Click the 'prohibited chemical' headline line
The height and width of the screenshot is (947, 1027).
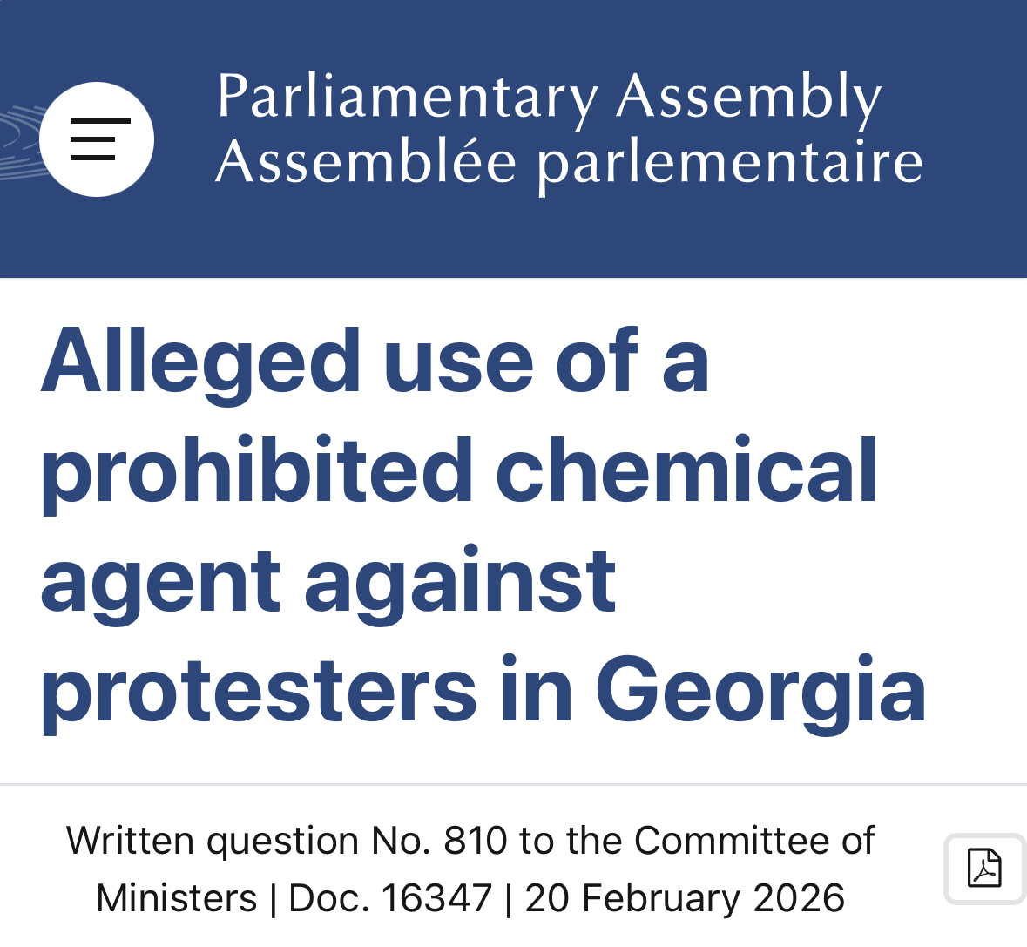coord(459,470)
